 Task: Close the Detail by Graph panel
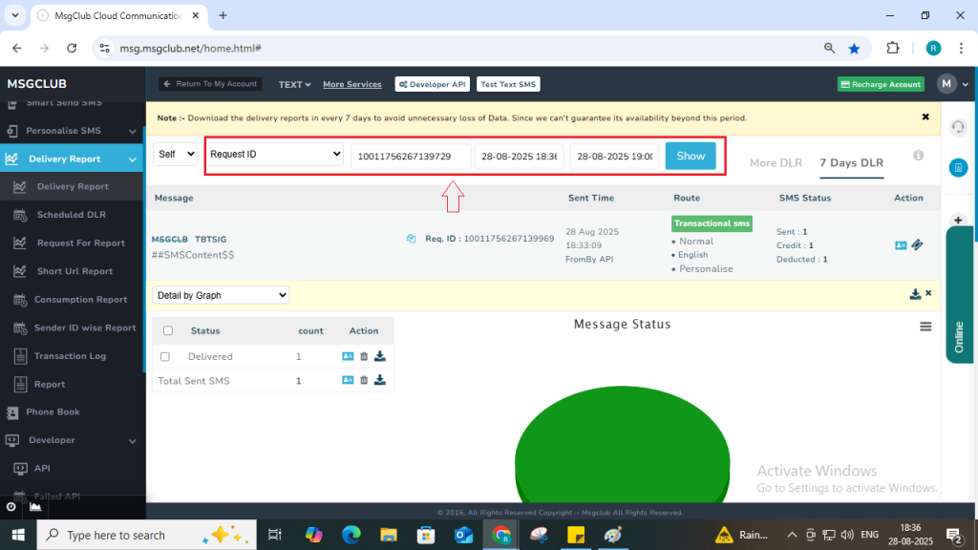pyautogui.click(x=928, y=293)
